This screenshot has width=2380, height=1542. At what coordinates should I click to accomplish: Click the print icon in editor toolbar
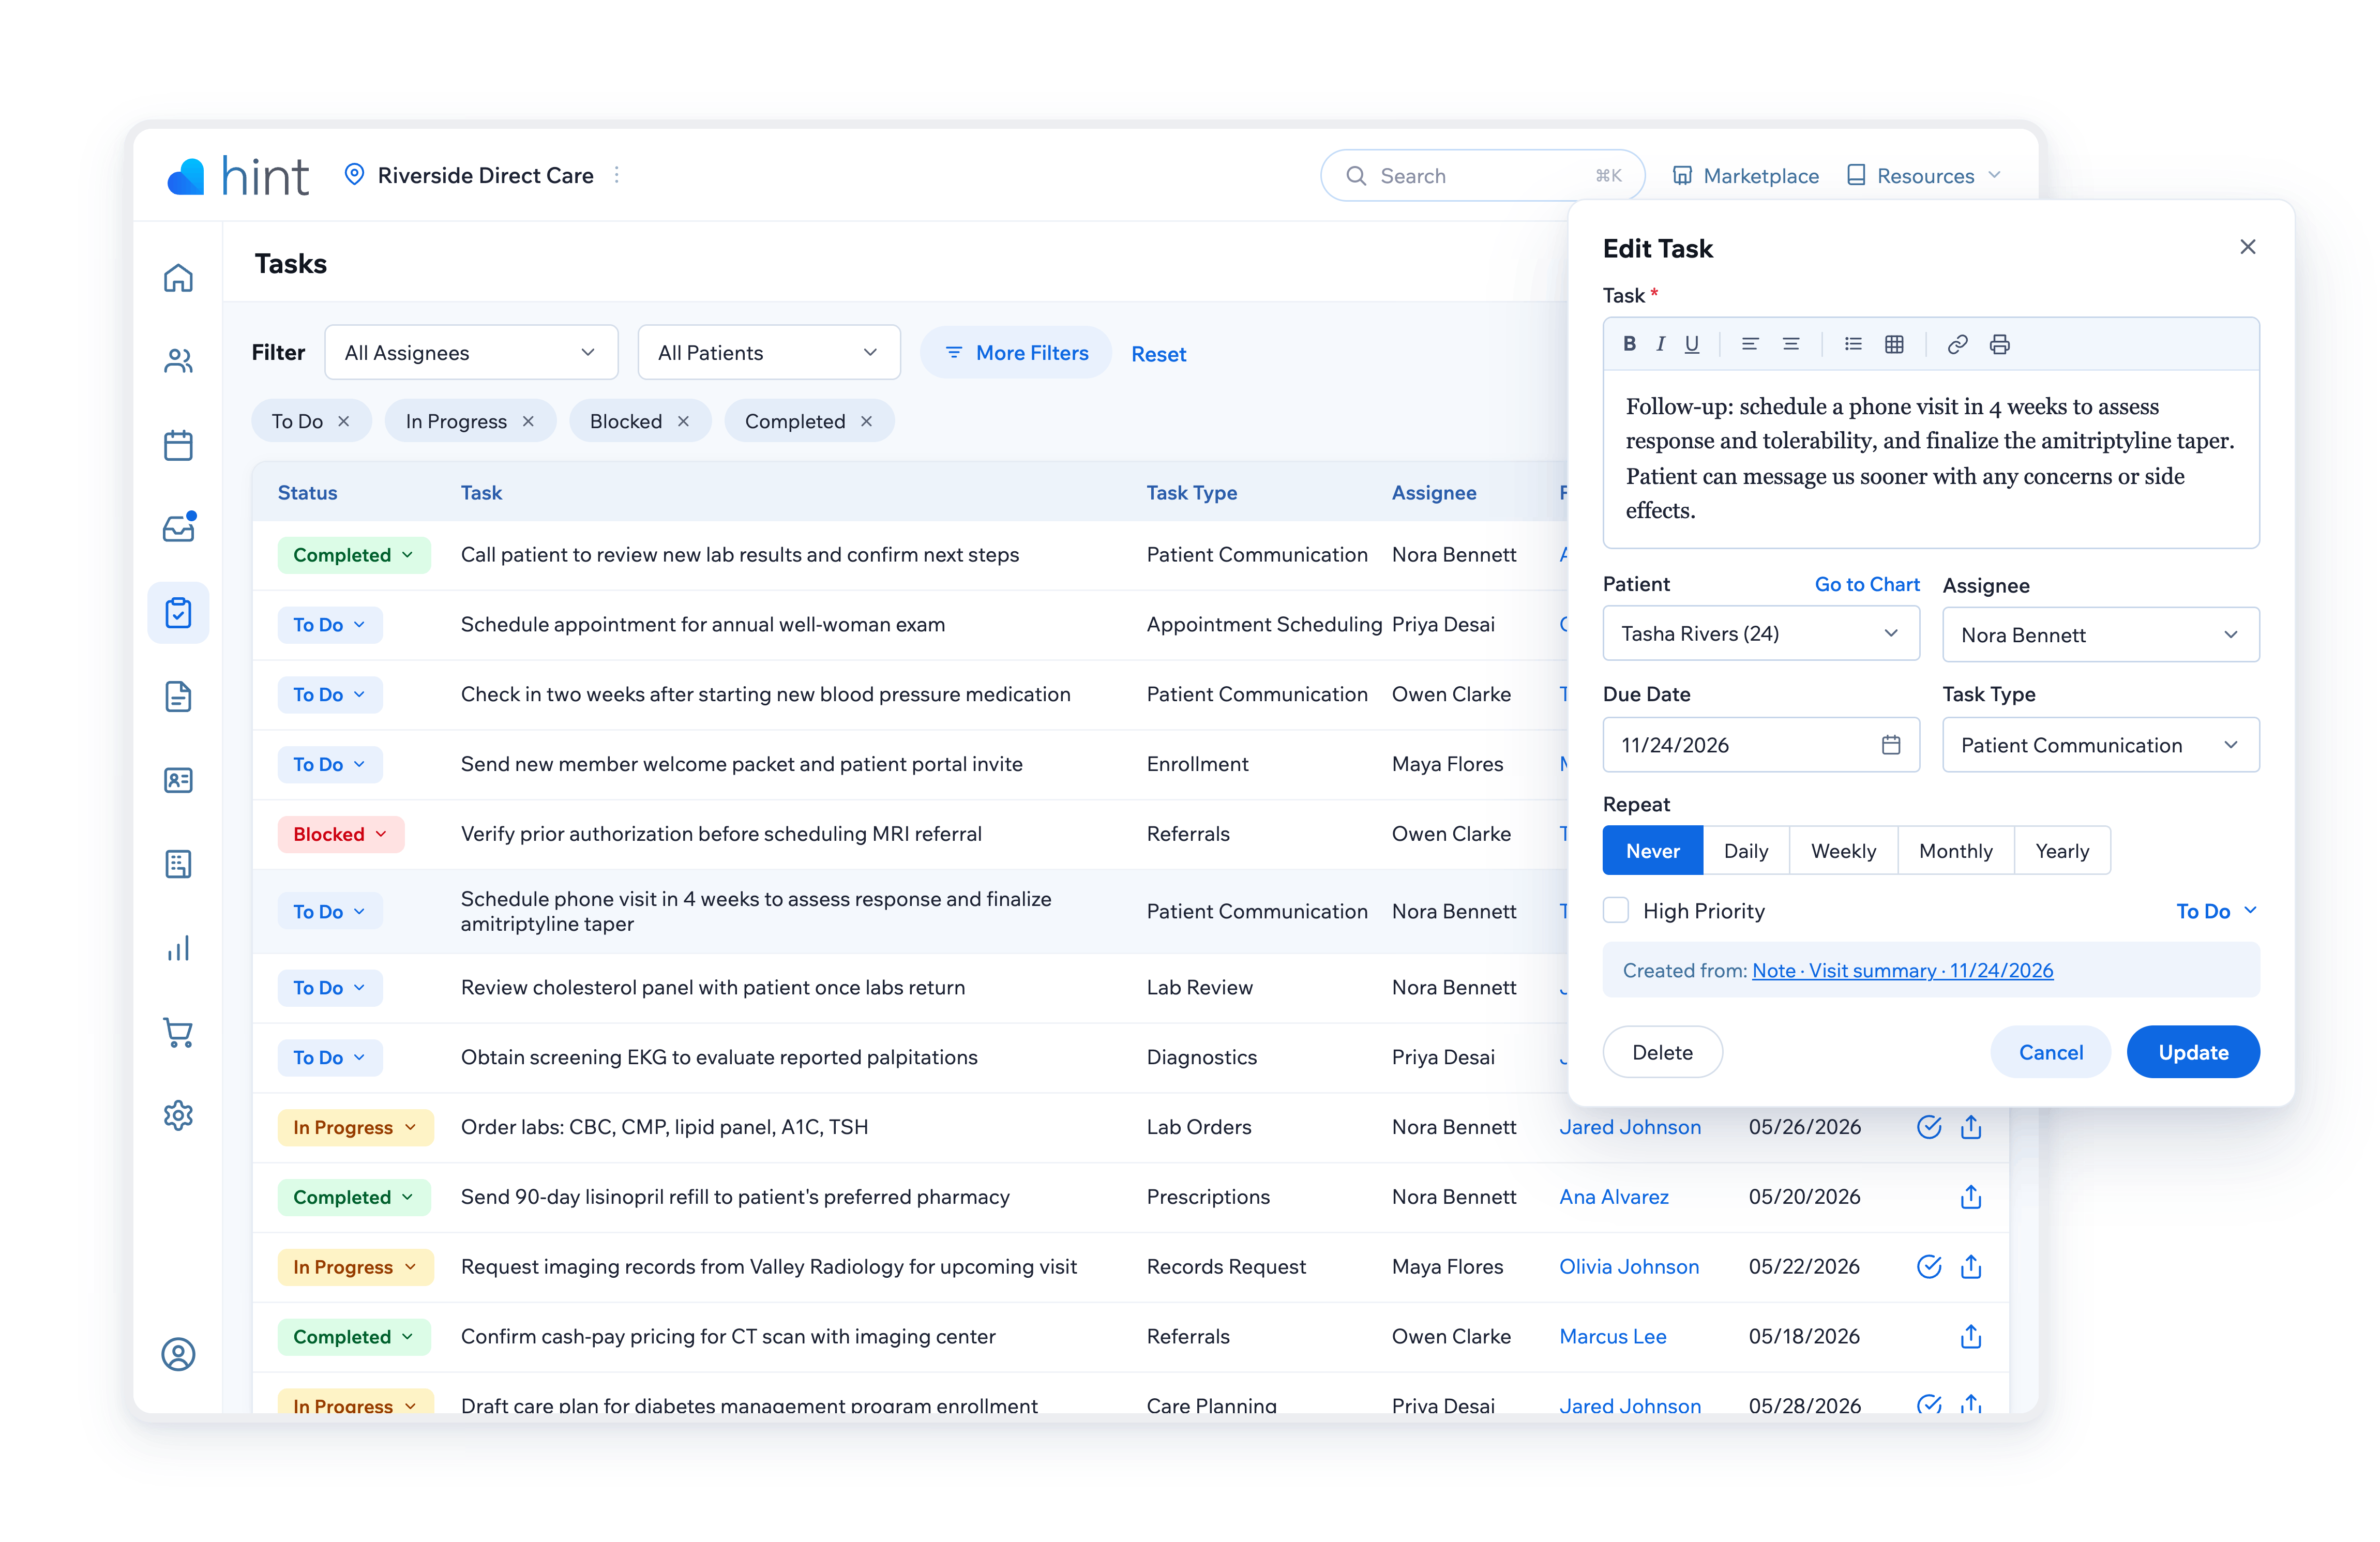pyautogui.click(x=1999, y=344)
